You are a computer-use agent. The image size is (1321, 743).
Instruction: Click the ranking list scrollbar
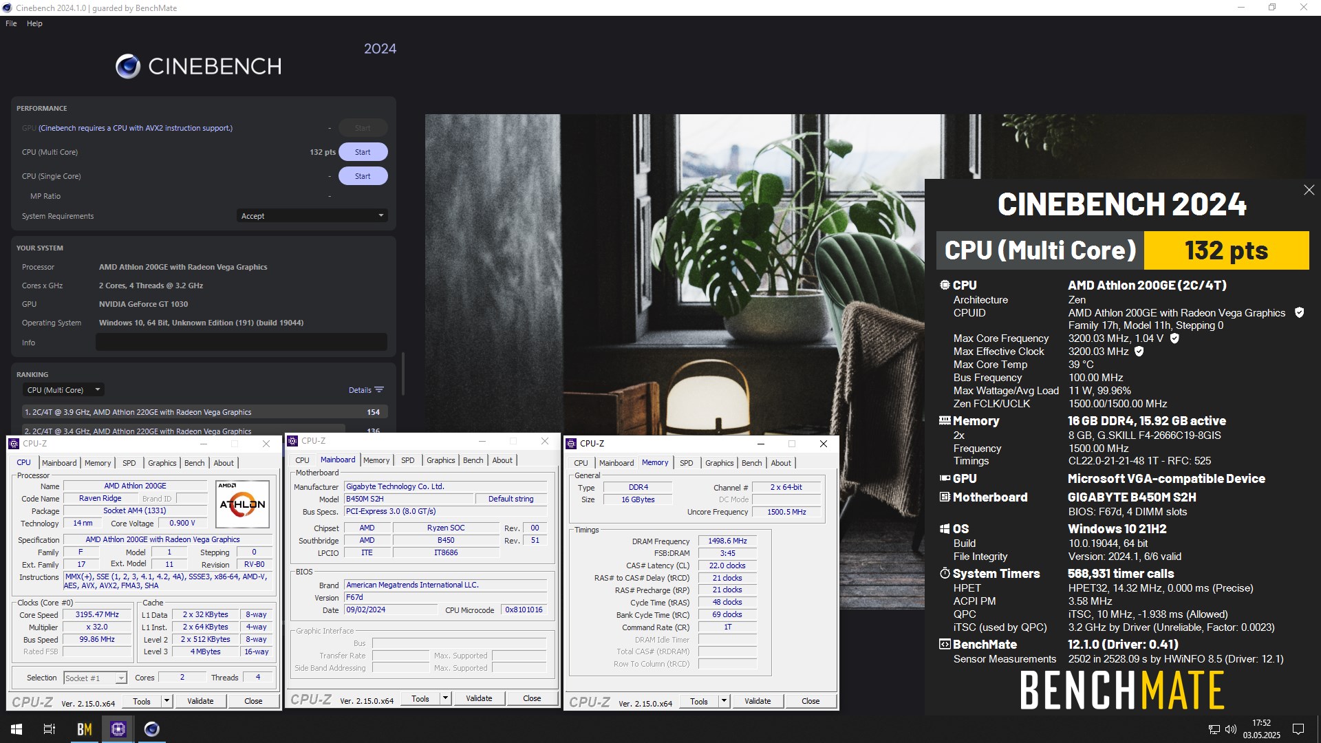point(402,374)
